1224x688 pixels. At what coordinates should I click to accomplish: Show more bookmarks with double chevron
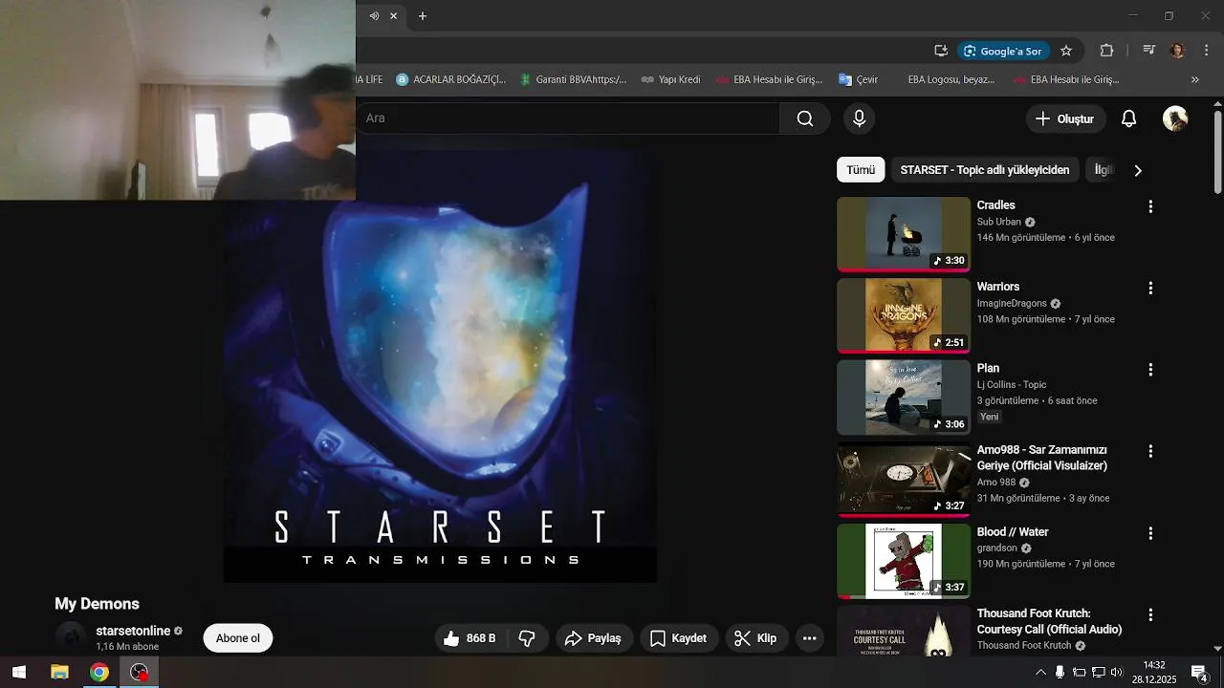point(1195,80)
